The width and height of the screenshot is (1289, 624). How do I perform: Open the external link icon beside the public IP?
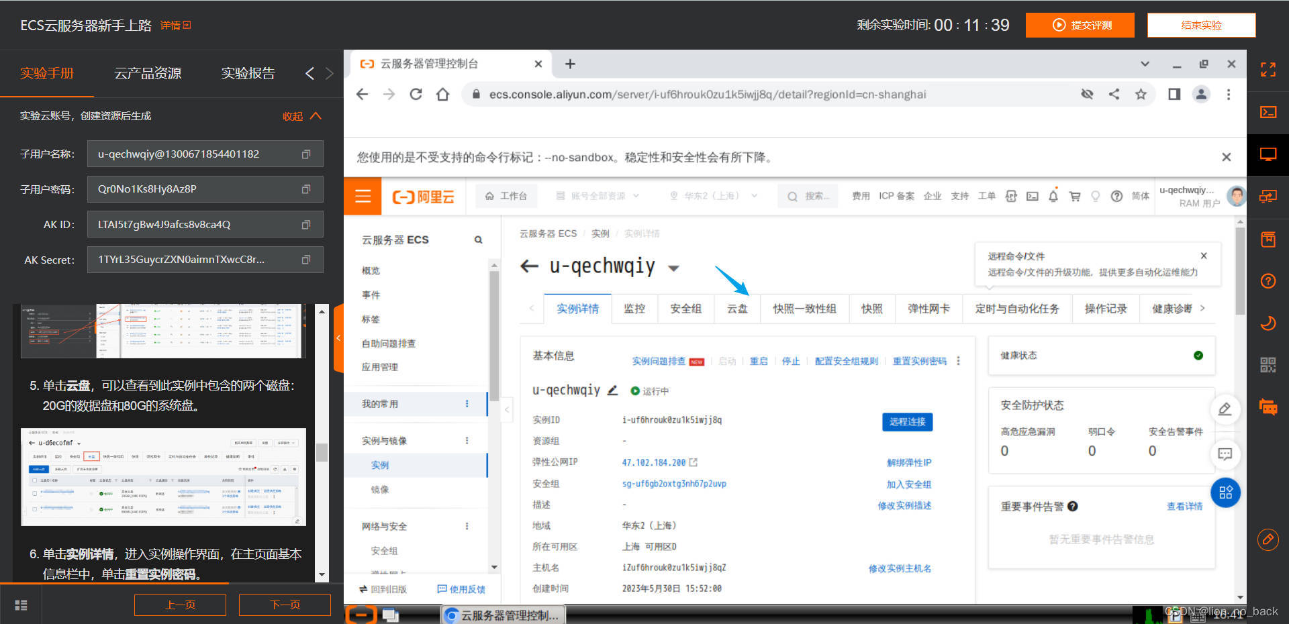click(x=694, y=462)
